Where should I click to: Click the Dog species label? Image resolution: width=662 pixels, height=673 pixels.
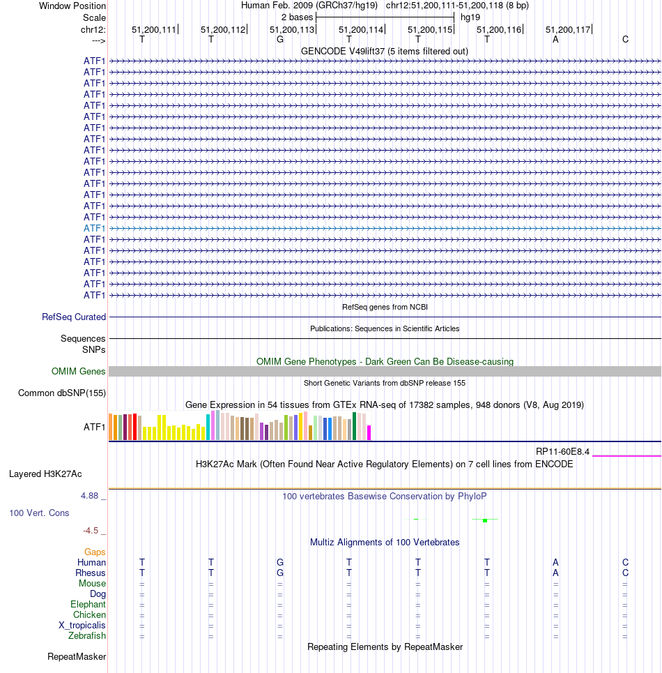[x=98, y=594]
